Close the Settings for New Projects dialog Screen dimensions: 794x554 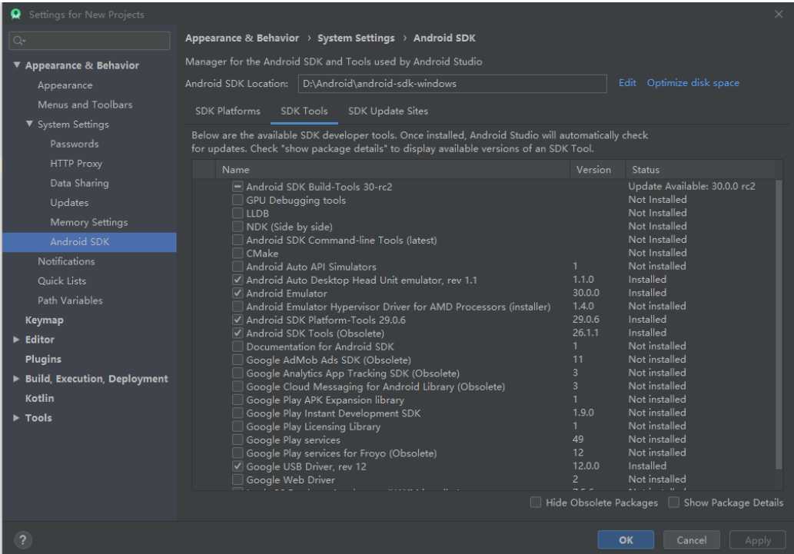point(779,14)
